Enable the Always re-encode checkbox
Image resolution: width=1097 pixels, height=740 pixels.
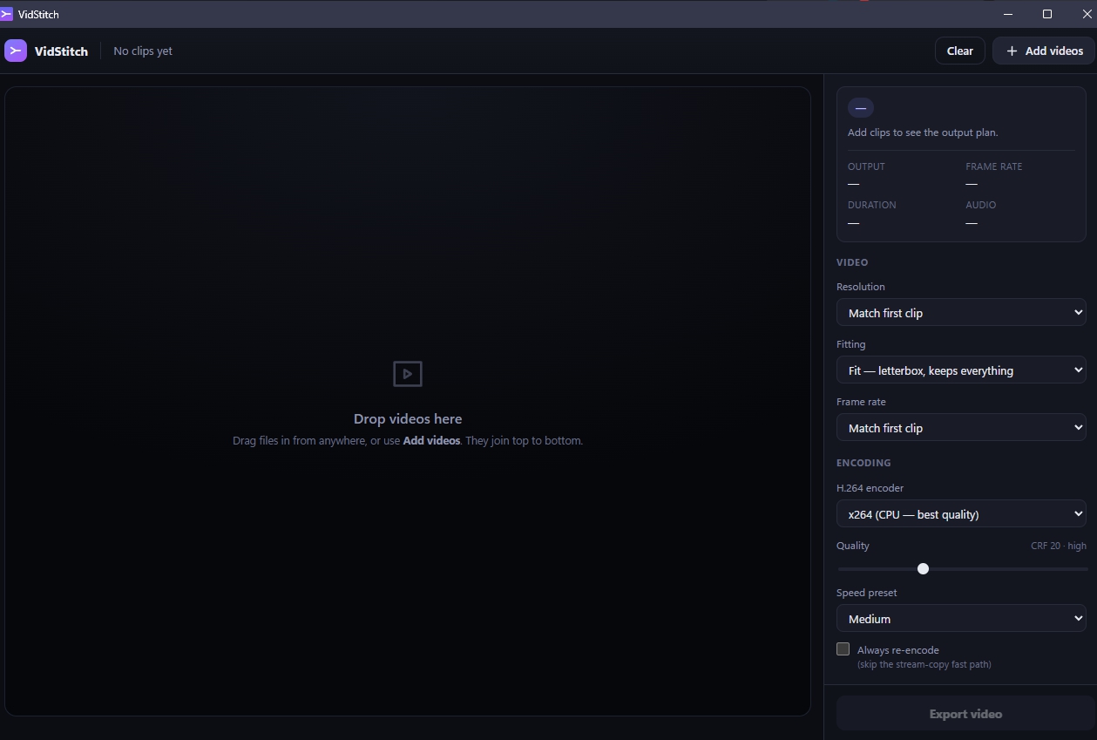coord(843,649)
